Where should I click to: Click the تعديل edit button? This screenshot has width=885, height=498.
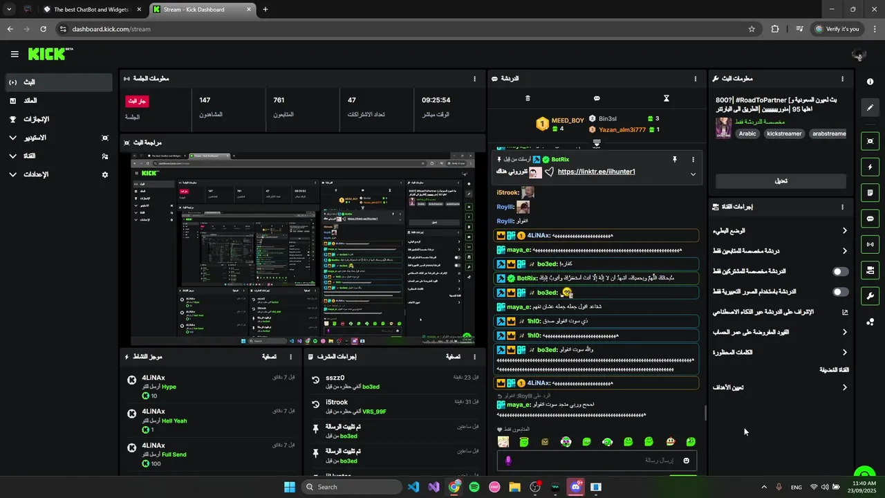(x=781, y=181)
